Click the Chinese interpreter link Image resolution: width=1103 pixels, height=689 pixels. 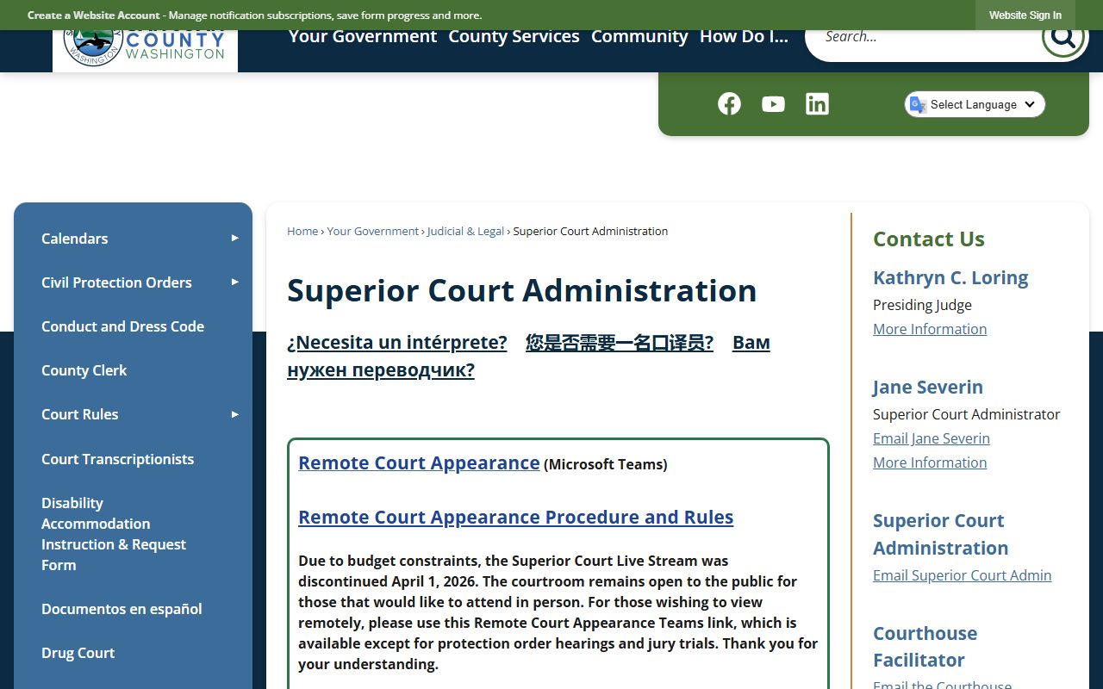[620, 342]
